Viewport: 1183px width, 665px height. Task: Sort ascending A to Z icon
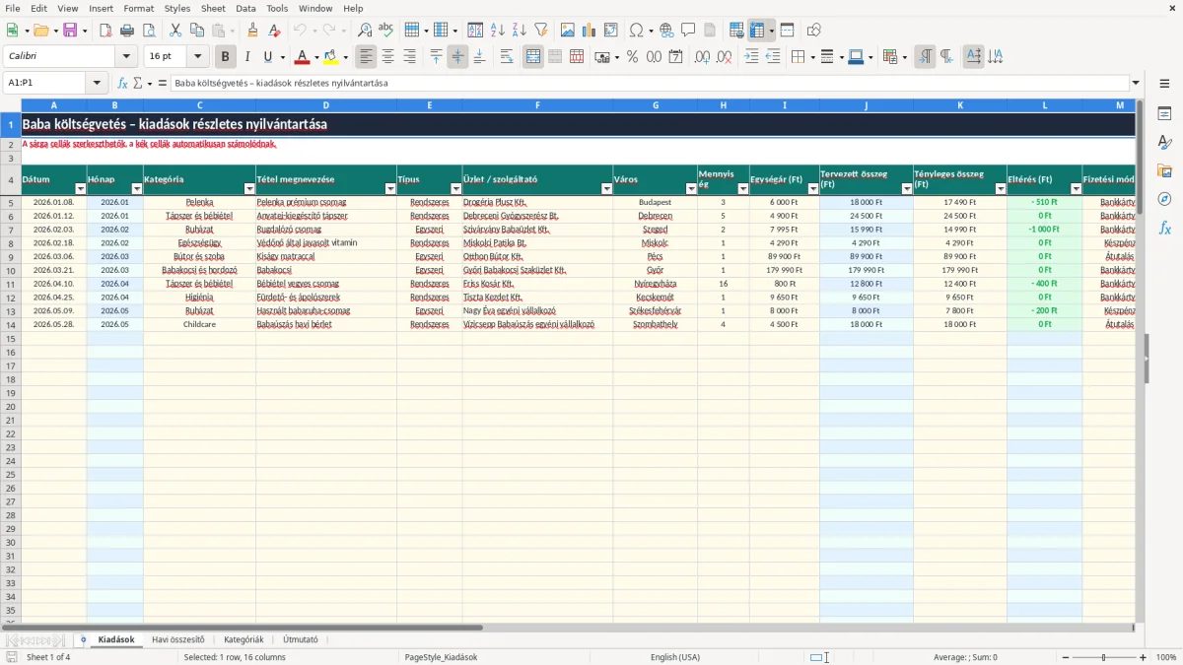coord(497,31)
